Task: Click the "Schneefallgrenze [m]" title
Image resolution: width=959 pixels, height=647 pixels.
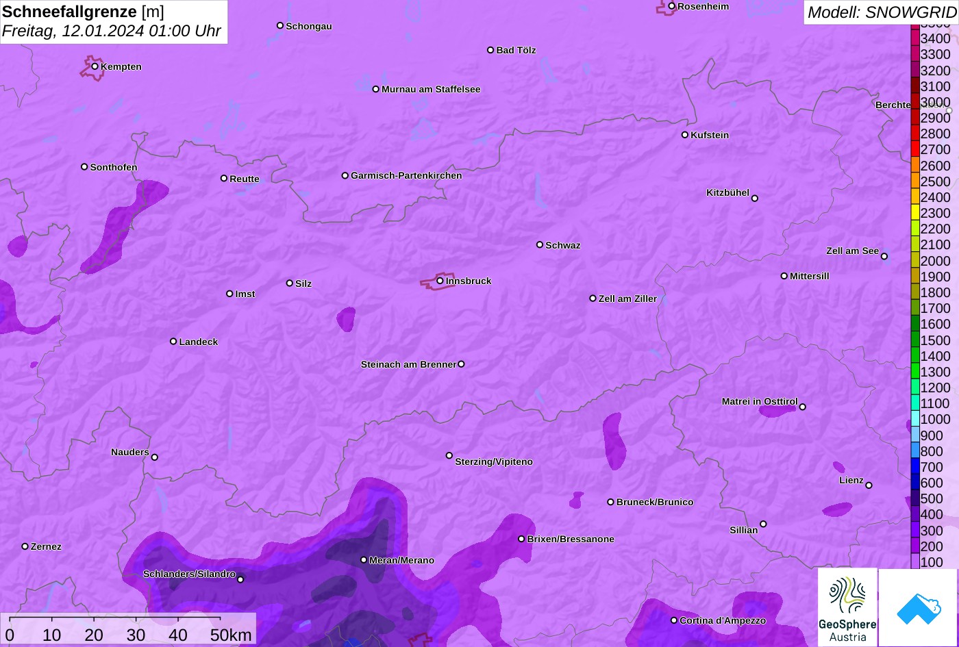Action: point(84,12)
